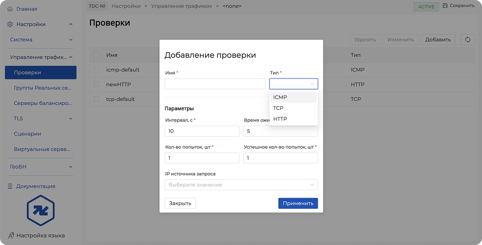Viewport: 482px width, 245px height.
Task: Click the refresh icon button
Action: click(468, 40)
